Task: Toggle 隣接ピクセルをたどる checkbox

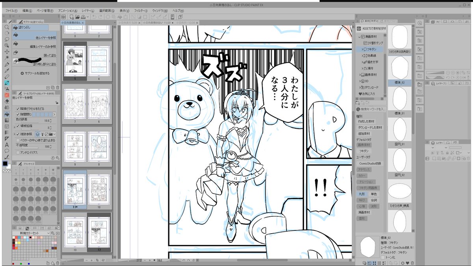Action: point(18,109)
